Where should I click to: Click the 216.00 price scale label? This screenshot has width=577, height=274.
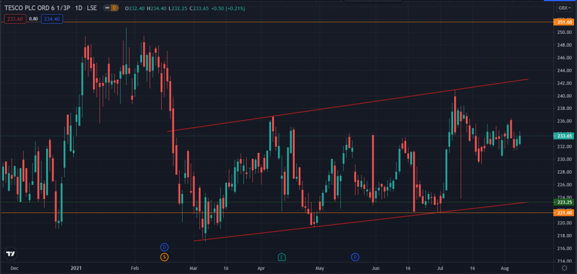pyautogui.click(x=564, y=249)
